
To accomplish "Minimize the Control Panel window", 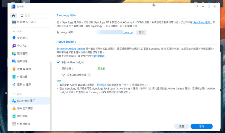I will click(x=203, y=7).
